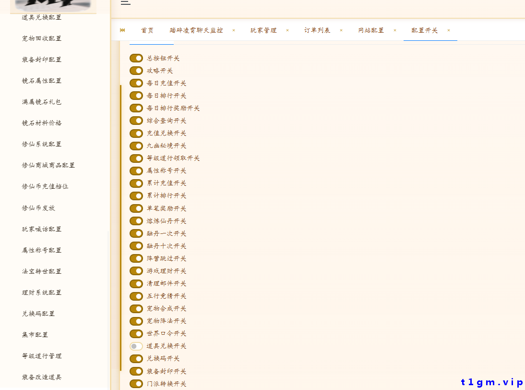Turn off the 攻略开关 switch
525x390 pixels.
(x=136, y=70)
